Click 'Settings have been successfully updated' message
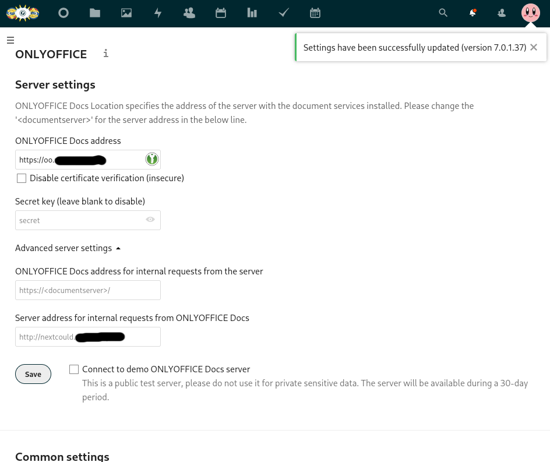Image resolution: width=550 pixels, height=462 pixels. pos(415,47)
